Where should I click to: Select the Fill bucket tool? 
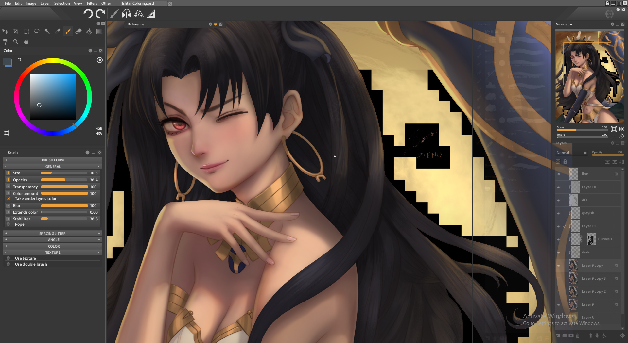coord(89,31)
